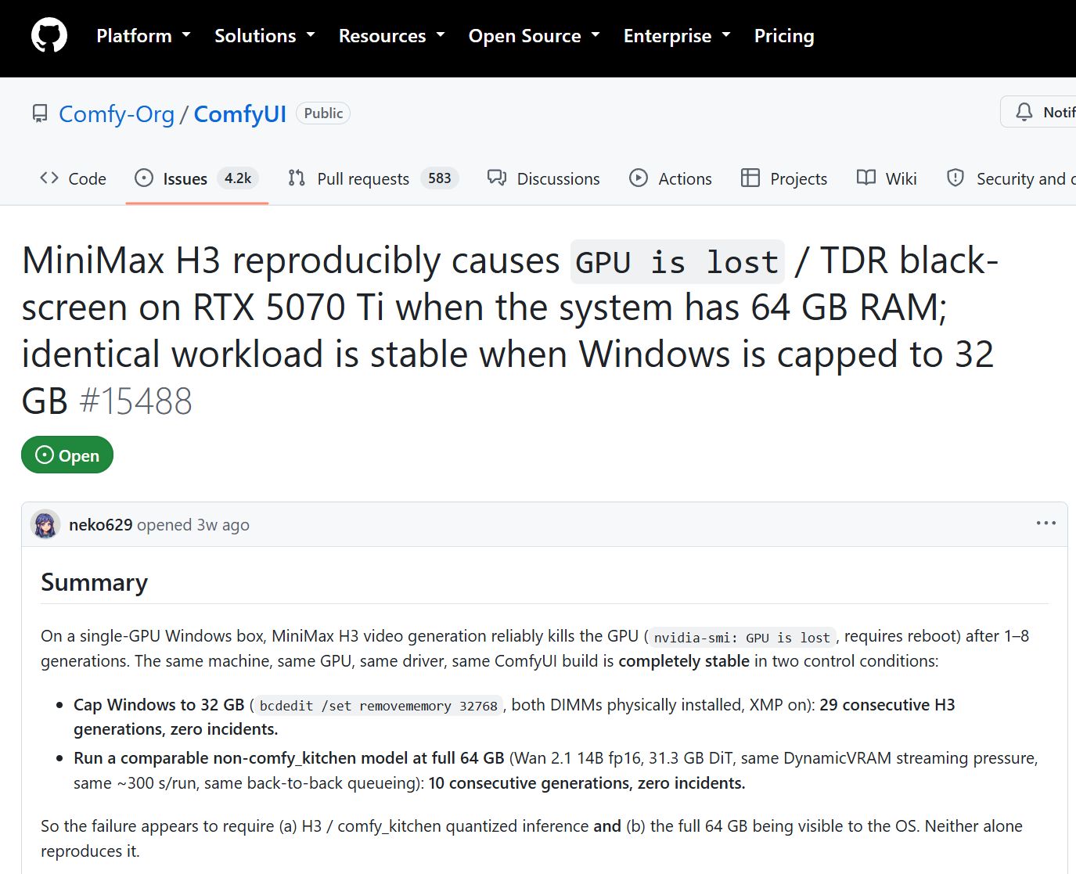Click the 'bcdedit /set removememory 32768' code
This screenshot has width=1076, height=874.
point(379,705)
